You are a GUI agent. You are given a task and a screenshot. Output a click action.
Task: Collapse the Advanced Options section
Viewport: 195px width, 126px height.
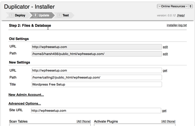point(25,104)
